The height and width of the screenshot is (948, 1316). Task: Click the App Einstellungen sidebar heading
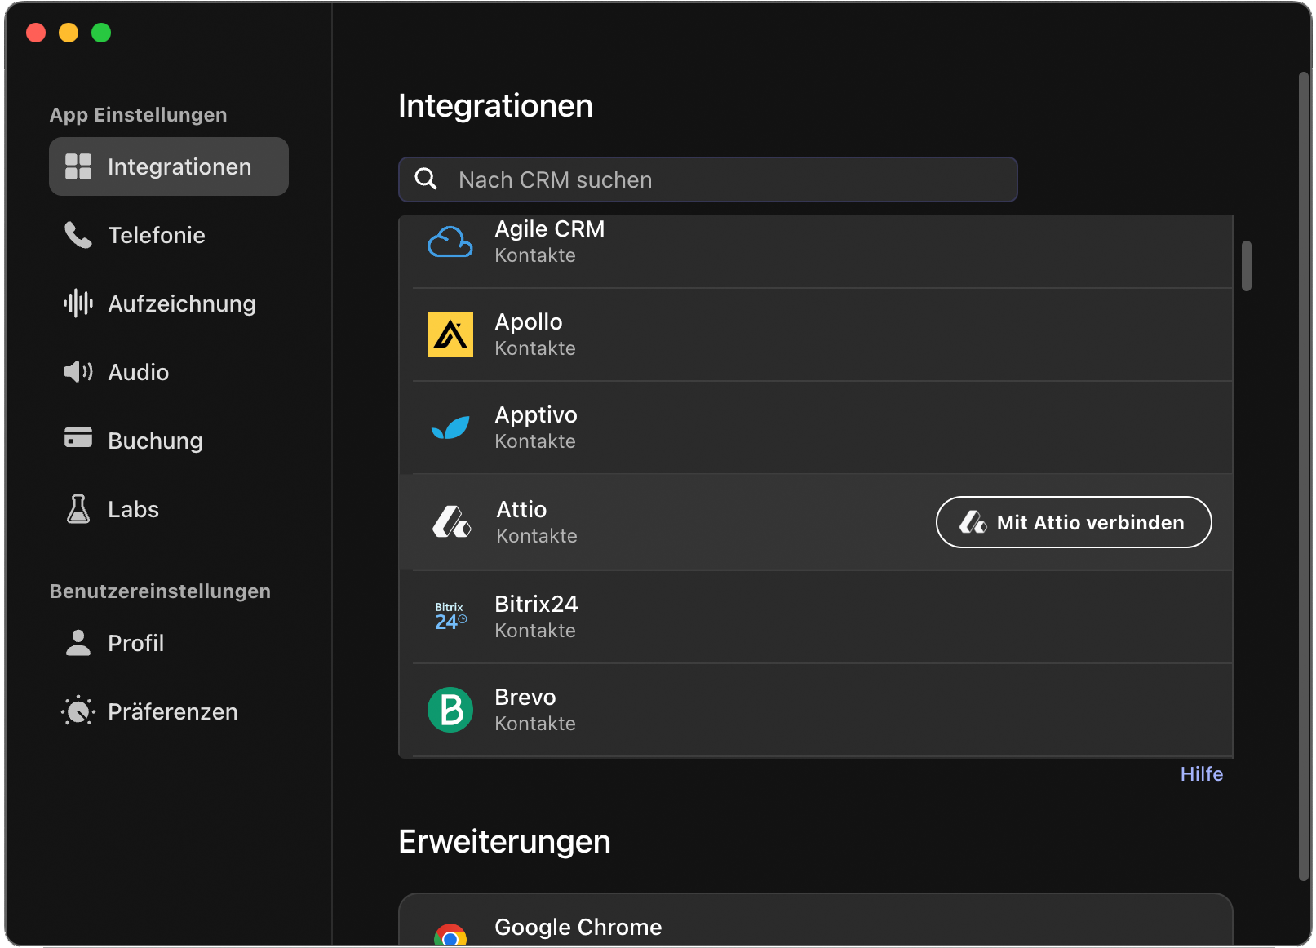pos(139,115)
